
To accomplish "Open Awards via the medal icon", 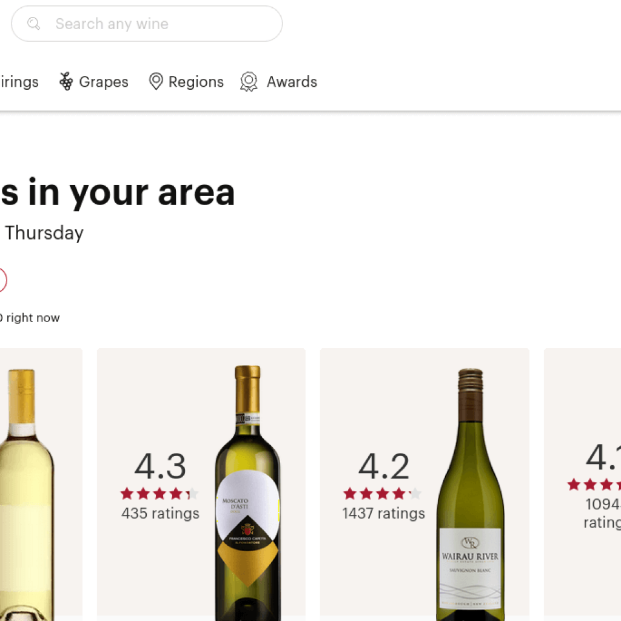I will click(248, 81).
